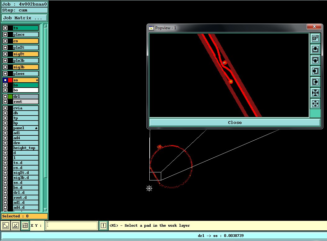327x241 pixels.
Task: Click the layer list scroll down arrow
Action: tap(45, 210)
